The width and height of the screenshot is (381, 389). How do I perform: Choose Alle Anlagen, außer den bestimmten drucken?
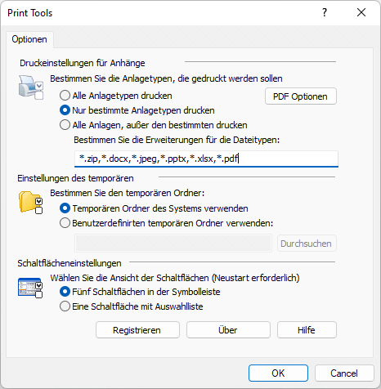point(154,125)
